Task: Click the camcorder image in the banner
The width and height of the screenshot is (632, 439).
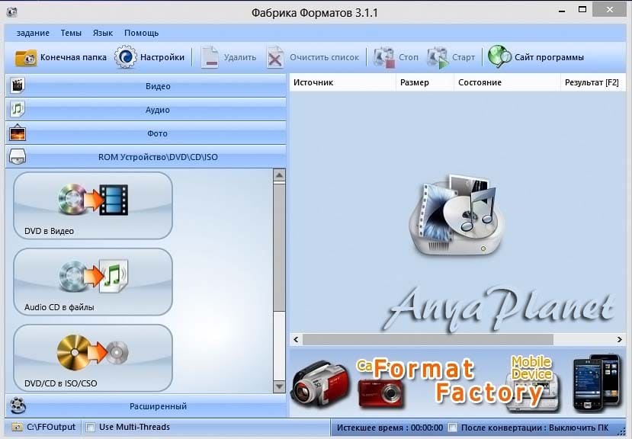Action: click(x=321, y=384)
